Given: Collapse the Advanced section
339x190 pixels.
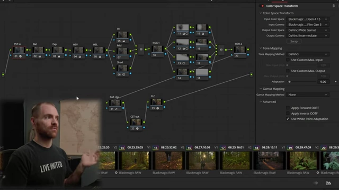Looking at the screenshot, I should click(x=261, y=102).
